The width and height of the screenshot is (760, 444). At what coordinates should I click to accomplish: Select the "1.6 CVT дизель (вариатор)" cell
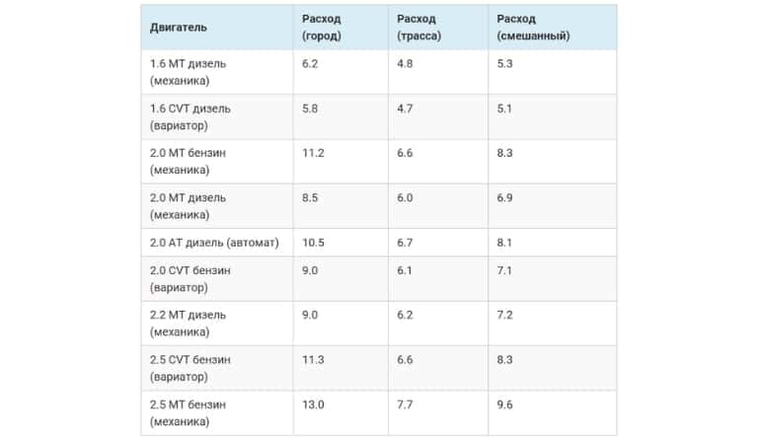(190, 116)
